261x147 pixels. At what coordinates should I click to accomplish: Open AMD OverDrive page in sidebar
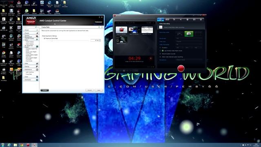(30, 72)
